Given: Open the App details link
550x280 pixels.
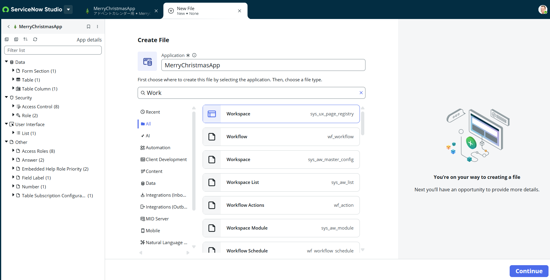Looking at the screenshot, I should (x=89, y=40).
